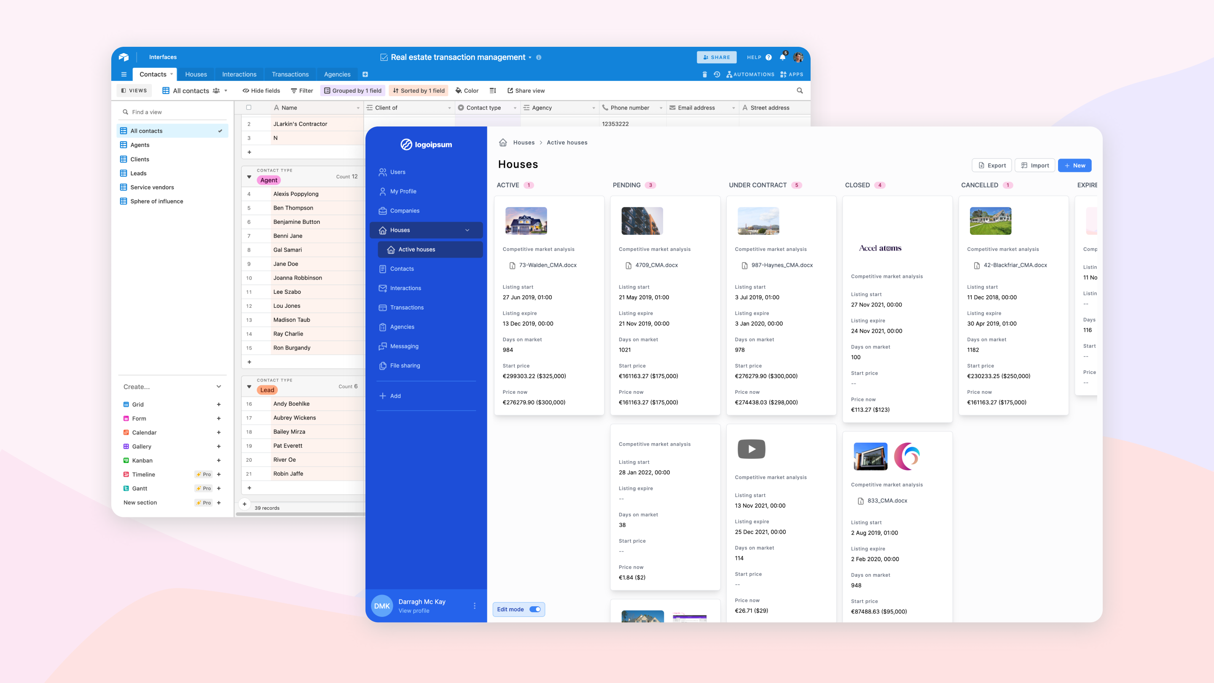Collapse the Houses section in the sidebar
This screenshot has width=1214, height=683.
click(467, 230)
